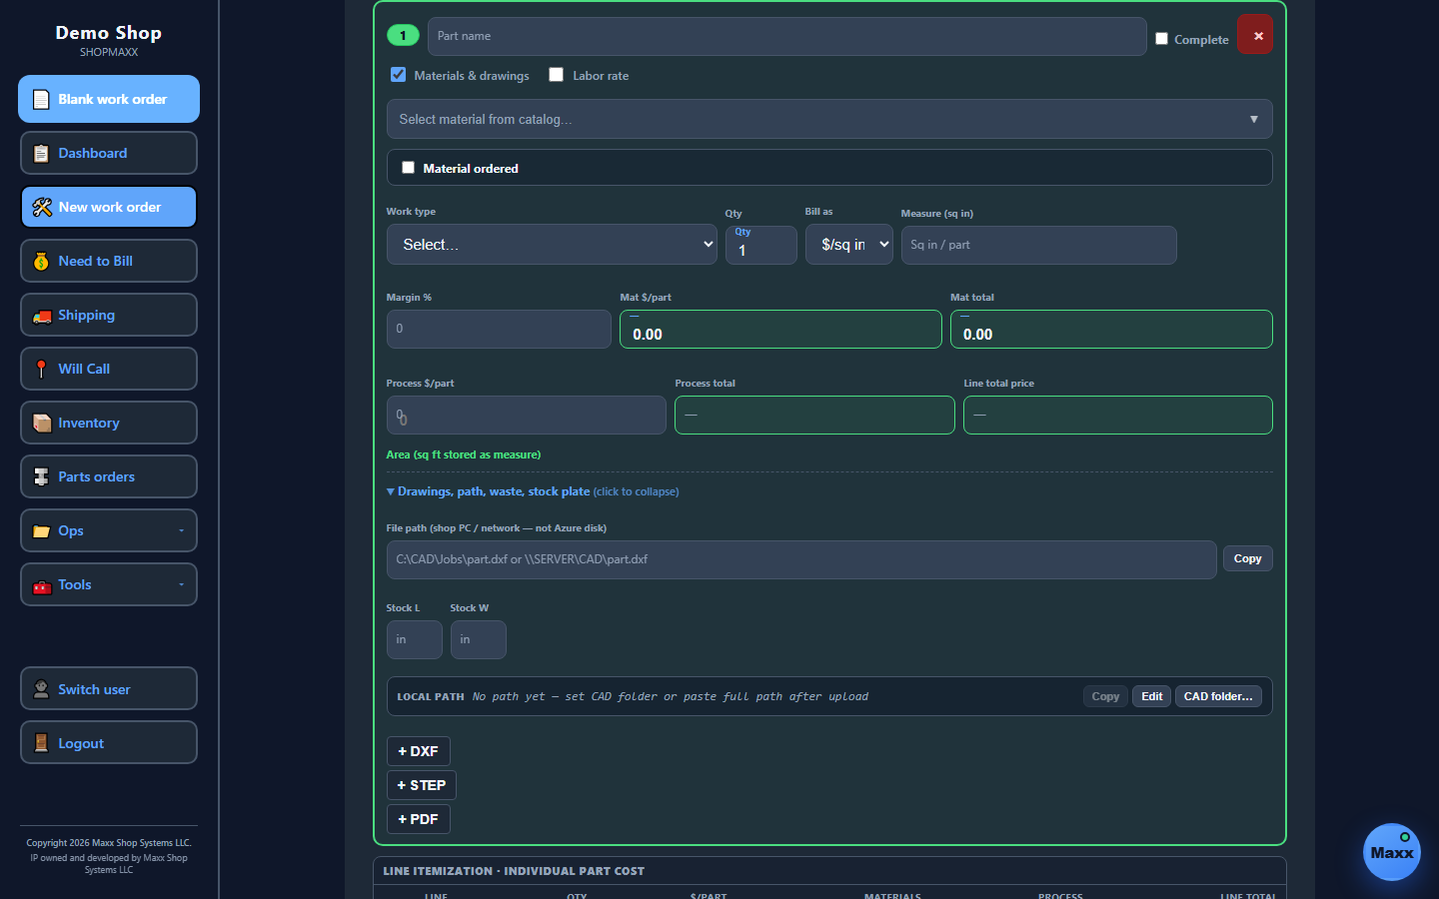
Task: Click the Qty field
Action: click(761, 246)
